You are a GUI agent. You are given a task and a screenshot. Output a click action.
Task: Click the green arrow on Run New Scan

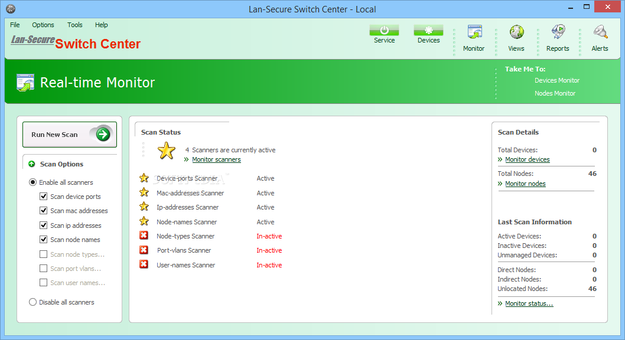coord(103,135)
